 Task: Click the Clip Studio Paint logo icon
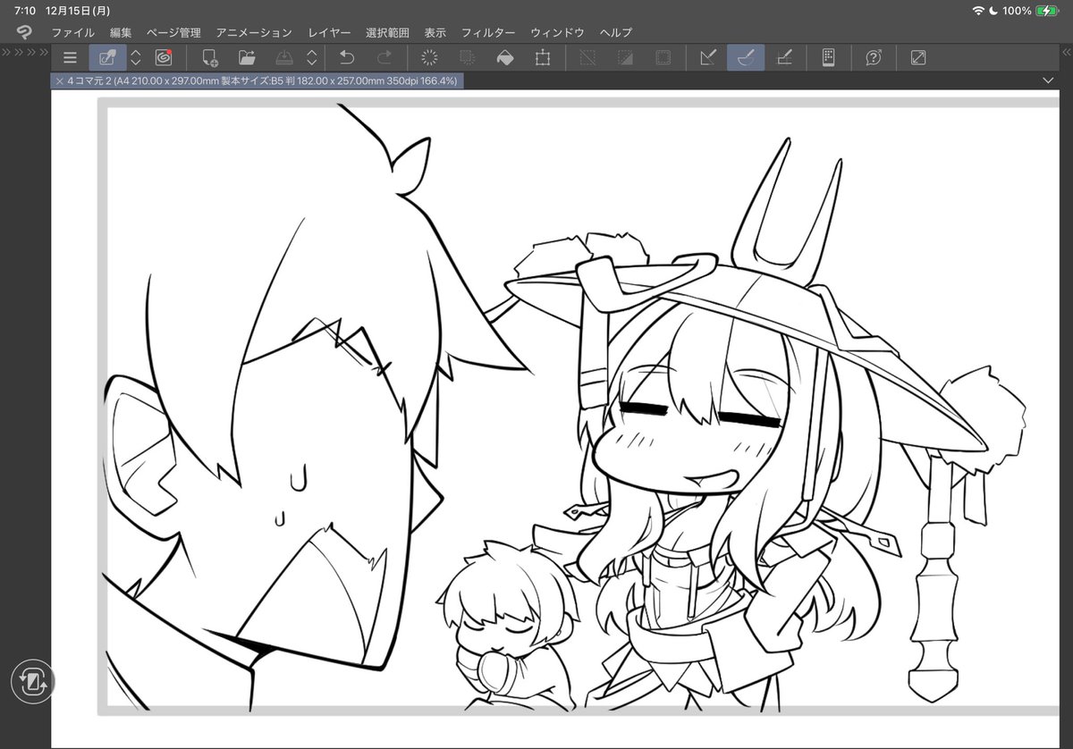click(x=24, y=32)
